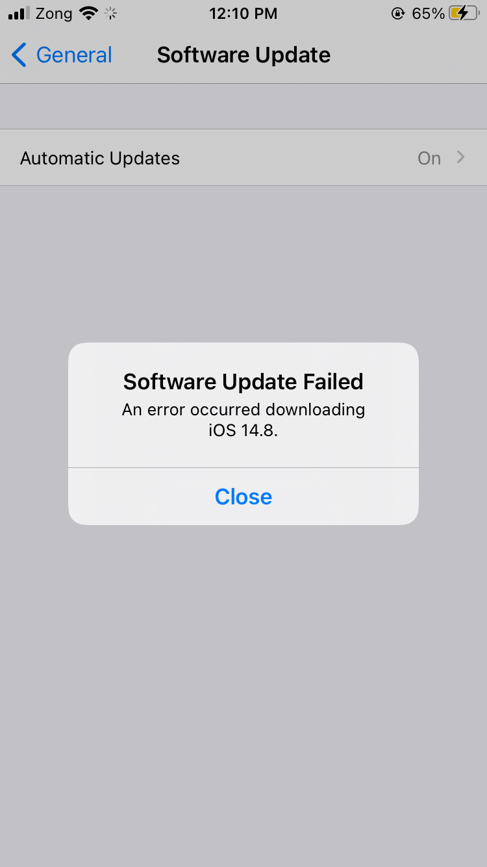The width and height of the screenshot is (487, 867).
Task: Tap the Software Update Failed heading
Action: [243, 382]
